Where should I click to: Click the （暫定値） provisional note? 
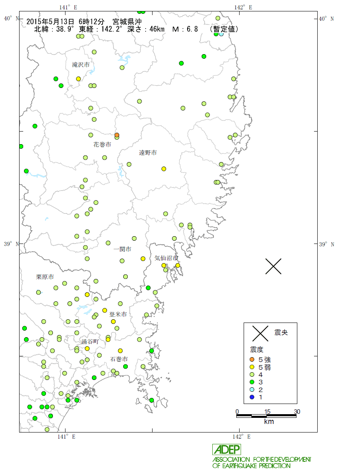click(x=225, y=29)
